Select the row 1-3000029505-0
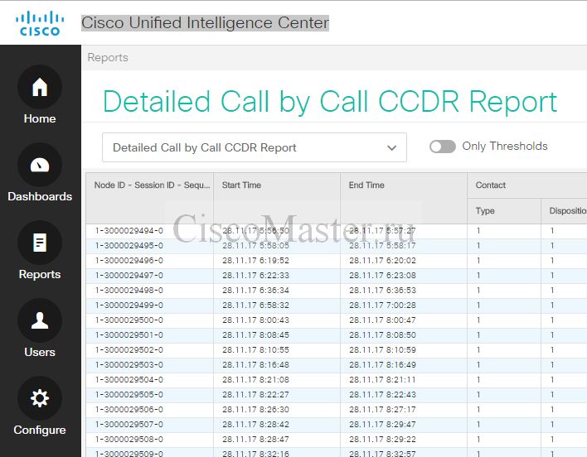The image size is (587, 457). coord(336,396)
